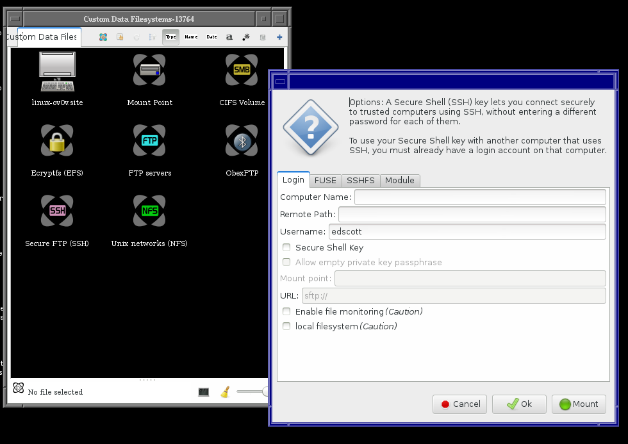Toggle the Enable file monitoring checkbox
628x444 pixels.
click(x=287, y=311)
